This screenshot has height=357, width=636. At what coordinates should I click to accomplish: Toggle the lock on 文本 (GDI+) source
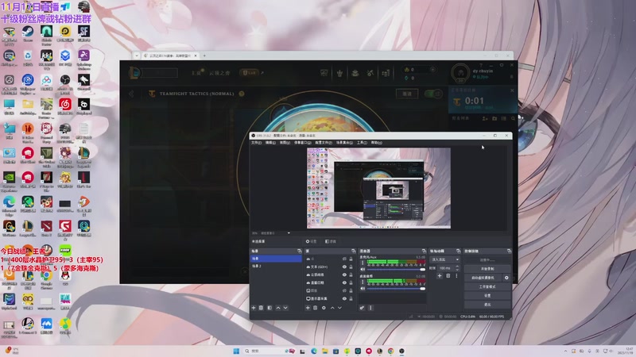point(351,267)
